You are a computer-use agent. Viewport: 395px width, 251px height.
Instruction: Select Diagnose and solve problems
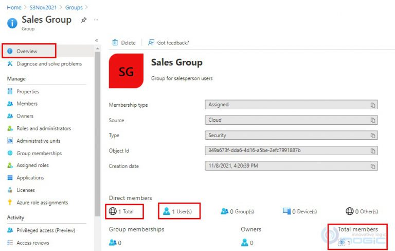coord(49,64)
